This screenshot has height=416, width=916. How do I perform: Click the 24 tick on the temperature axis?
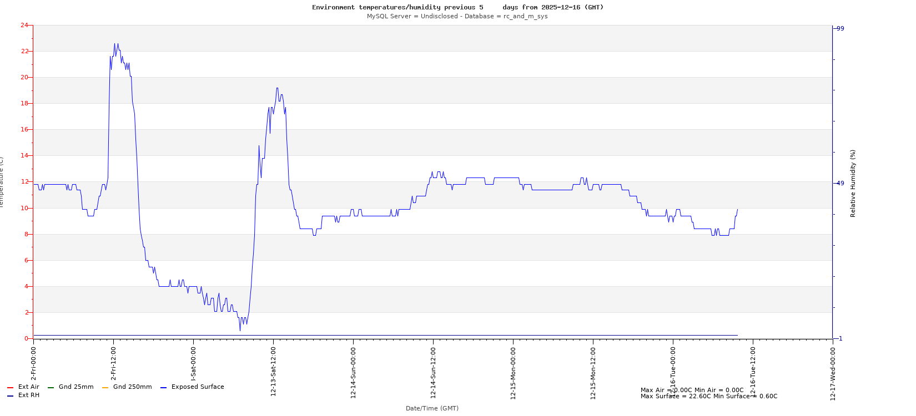24,25
